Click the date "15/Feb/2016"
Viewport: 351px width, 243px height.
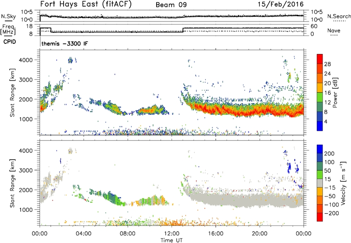[280, 4]
